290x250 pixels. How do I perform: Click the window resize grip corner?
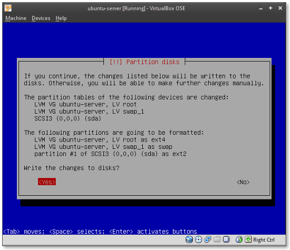283,241
